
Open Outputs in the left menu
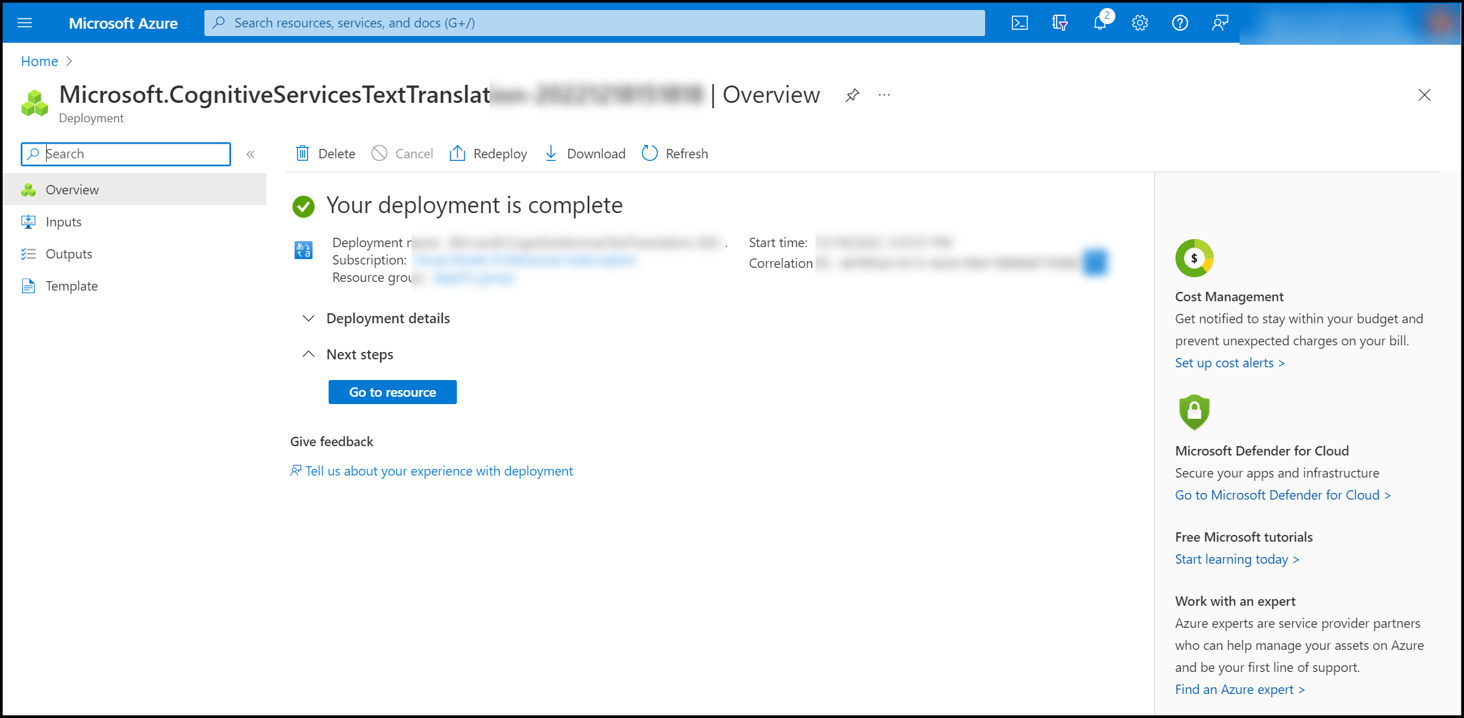point(134,254)
